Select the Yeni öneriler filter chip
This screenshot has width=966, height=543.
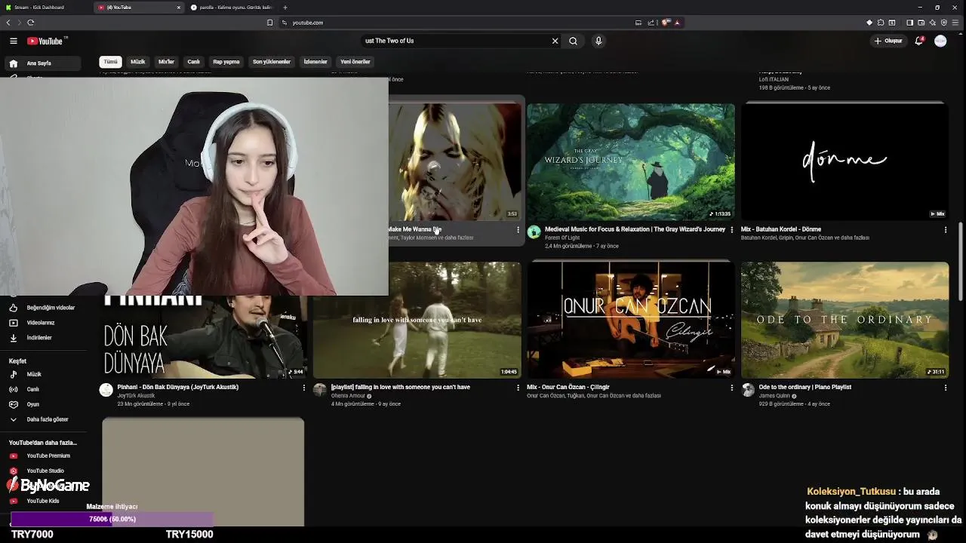point(355,62)
